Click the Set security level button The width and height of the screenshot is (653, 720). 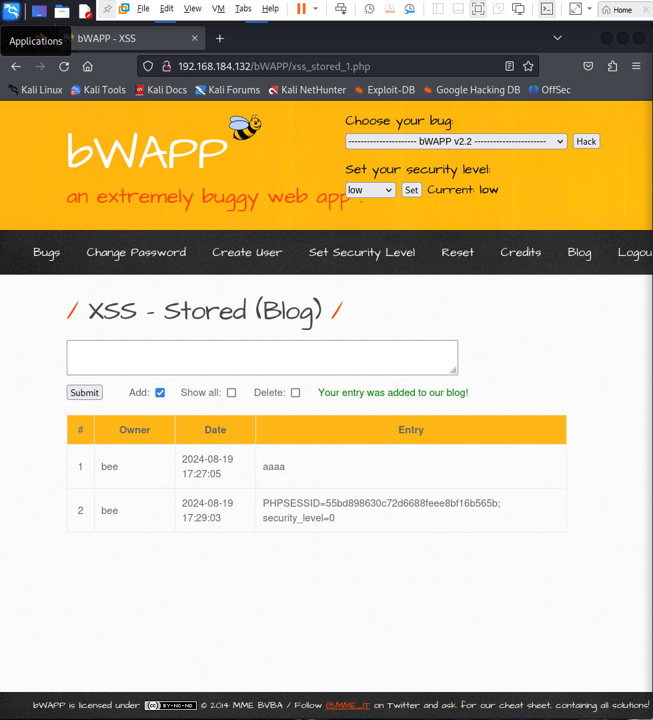point(412,190)
